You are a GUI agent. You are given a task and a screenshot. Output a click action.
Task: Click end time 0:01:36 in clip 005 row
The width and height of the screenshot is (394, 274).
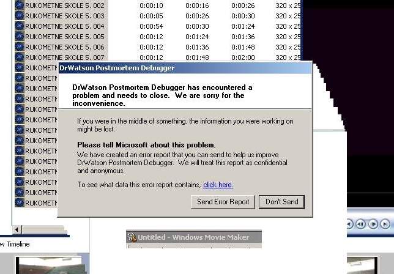[243, 37]
